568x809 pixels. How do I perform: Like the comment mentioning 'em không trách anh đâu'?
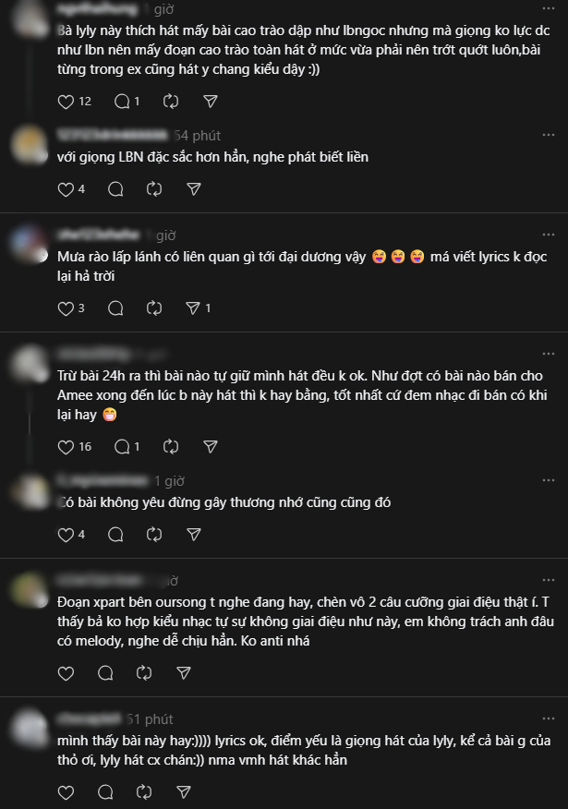coord(66,674)
